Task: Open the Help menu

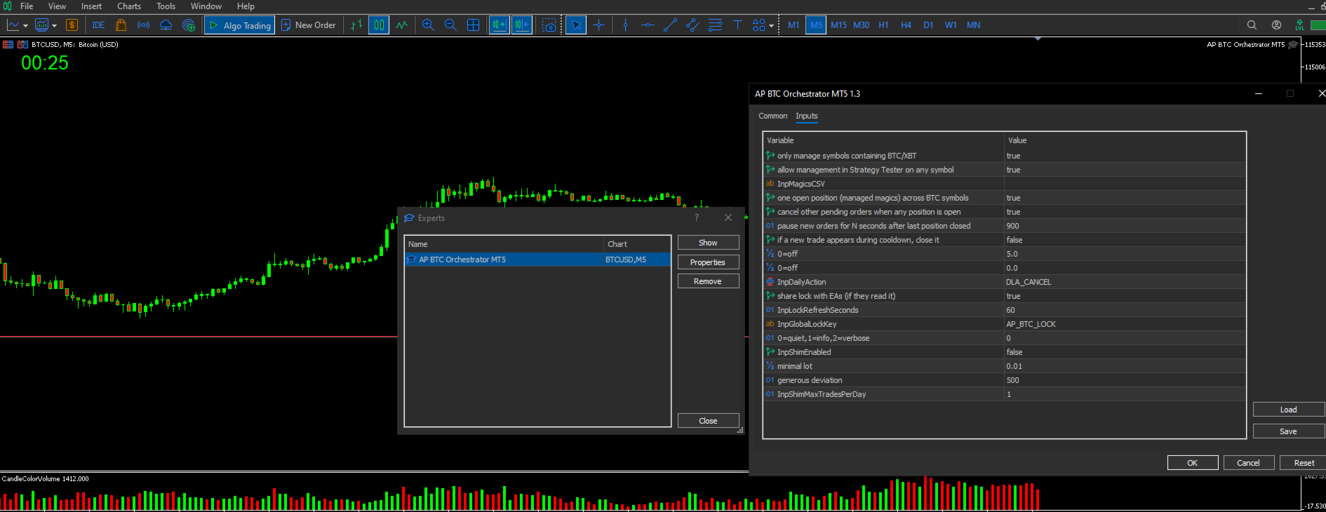Action: [246, 6]
